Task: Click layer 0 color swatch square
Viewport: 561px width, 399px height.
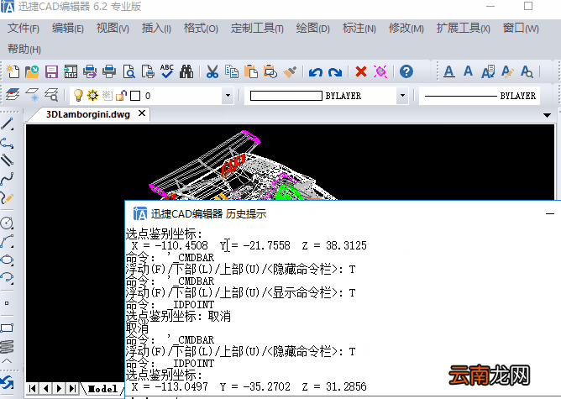Action: coord(135,96)
